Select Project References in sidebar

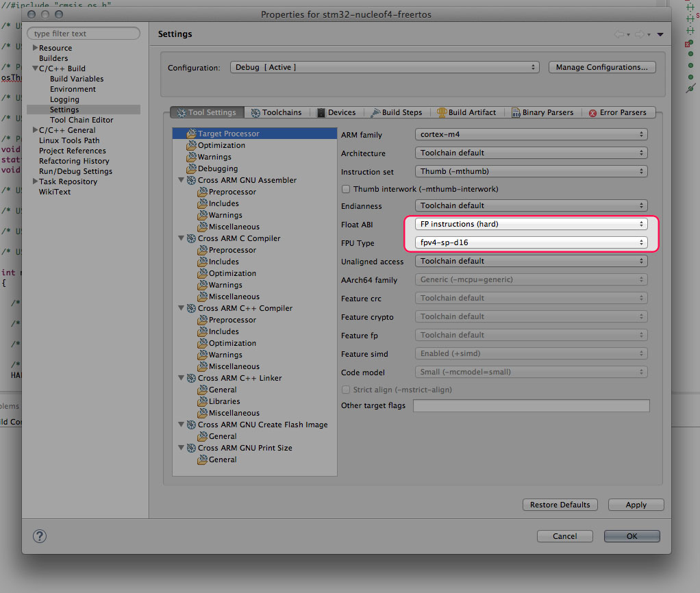click(x=73, y=151)
